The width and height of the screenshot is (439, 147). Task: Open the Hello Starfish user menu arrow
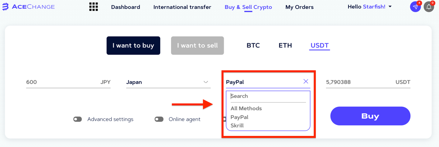[x=390, y=7]
